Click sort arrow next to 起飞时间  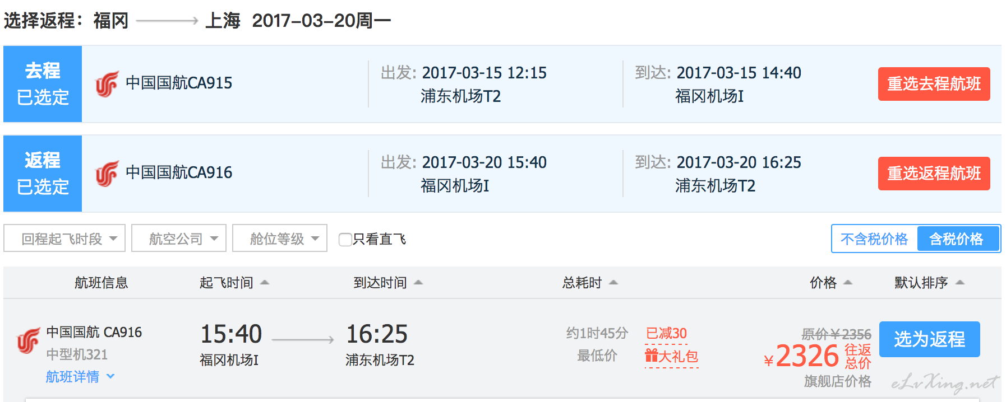coord(265,283)
